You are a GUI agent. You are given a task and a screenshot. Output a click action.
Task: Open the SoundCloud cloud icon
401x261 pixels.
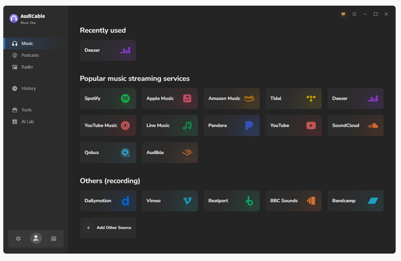373,125
